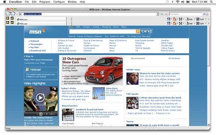Click the browser Forward arrow button
Viewport: 216px width, 135px height.
[x=13, y=14]
